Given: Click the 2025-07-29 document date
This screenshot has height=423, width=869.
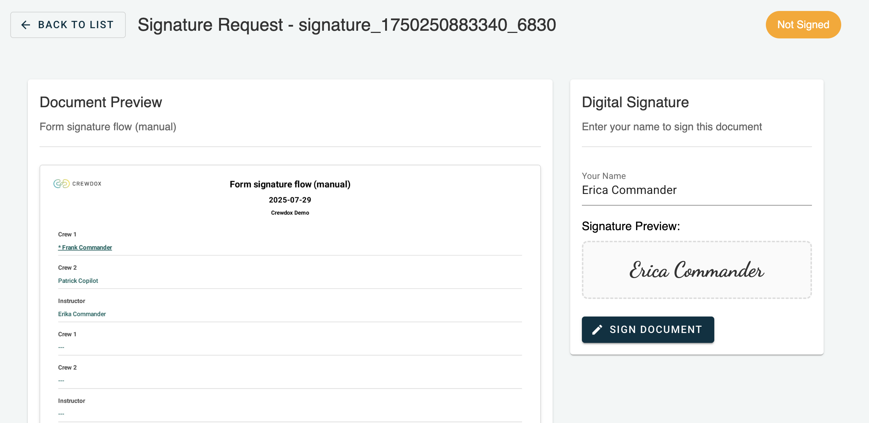Looking at the screenshot, I should point(290,200).
